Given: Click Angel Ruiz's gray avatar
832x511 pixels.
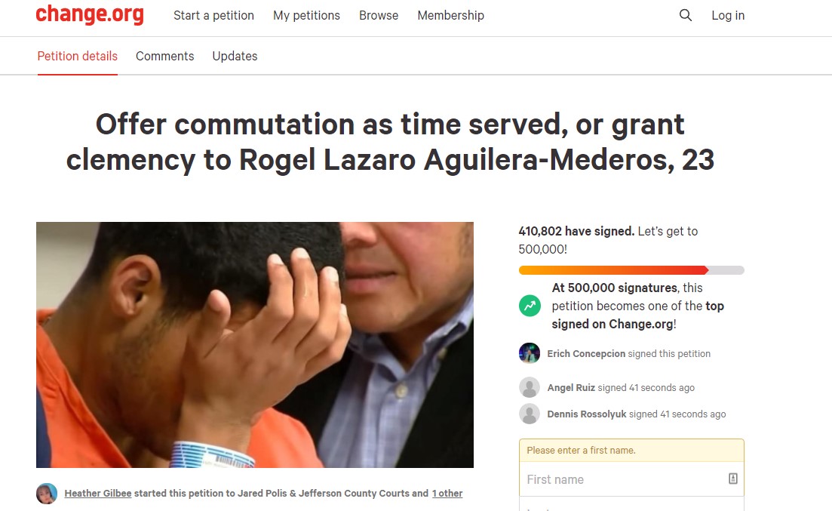Looking at the screenshot, I should click(530, 387).
